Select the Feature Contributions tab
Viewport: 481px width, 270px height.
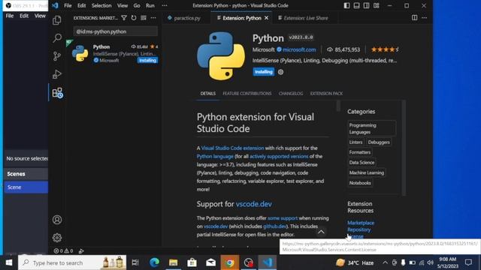pos(247,93)
